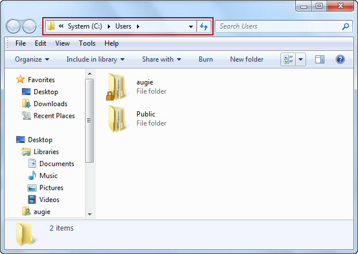Click the navigation pane vertical scrollbar

click(x=89, y=143)
